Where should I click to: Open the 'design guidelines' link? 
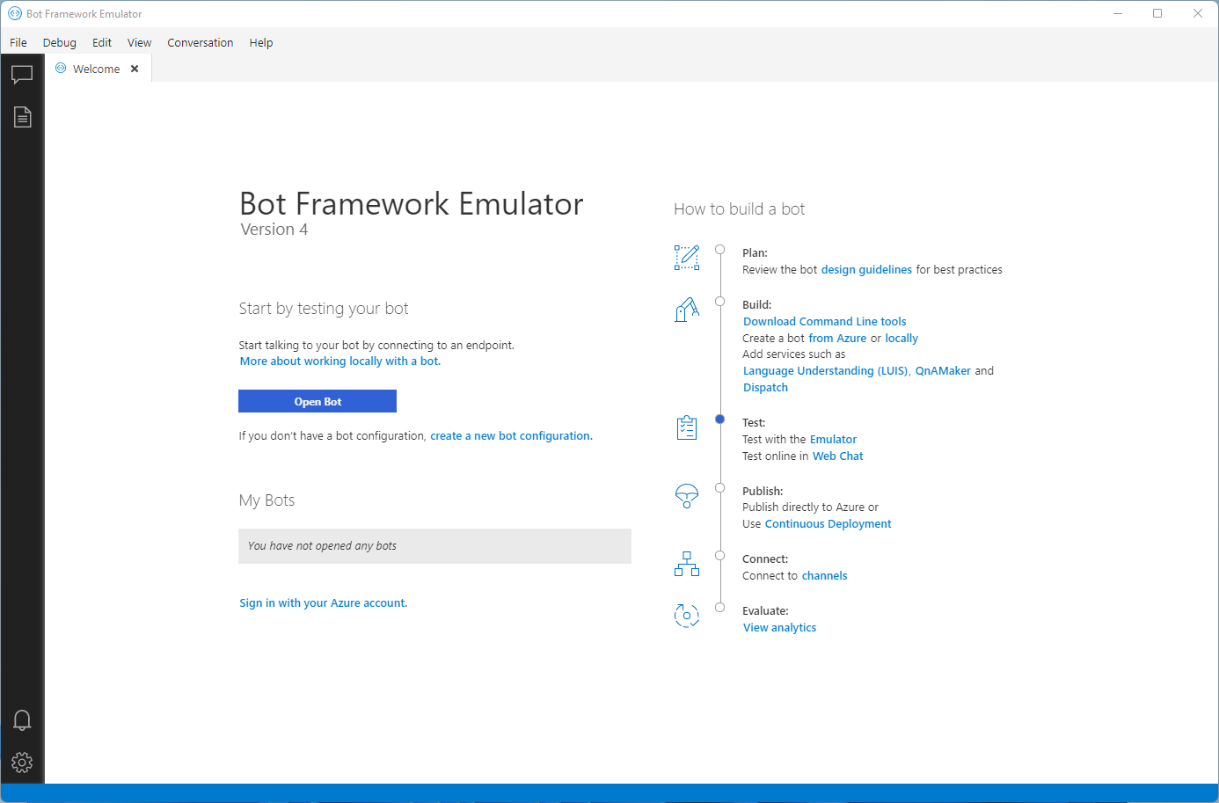[866, 270]
